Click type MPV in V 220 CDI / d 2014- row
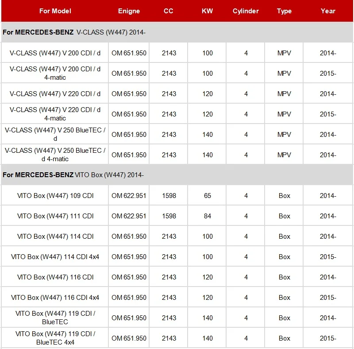The width and height of the screenshot is (354, 349). 284,93
